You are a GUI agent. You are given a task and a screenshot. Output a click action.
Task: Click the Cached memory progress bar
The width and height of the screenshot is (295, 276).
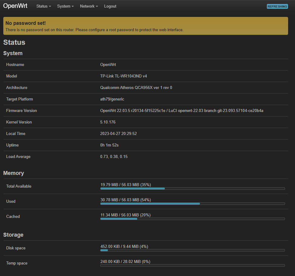click(192, 219)
